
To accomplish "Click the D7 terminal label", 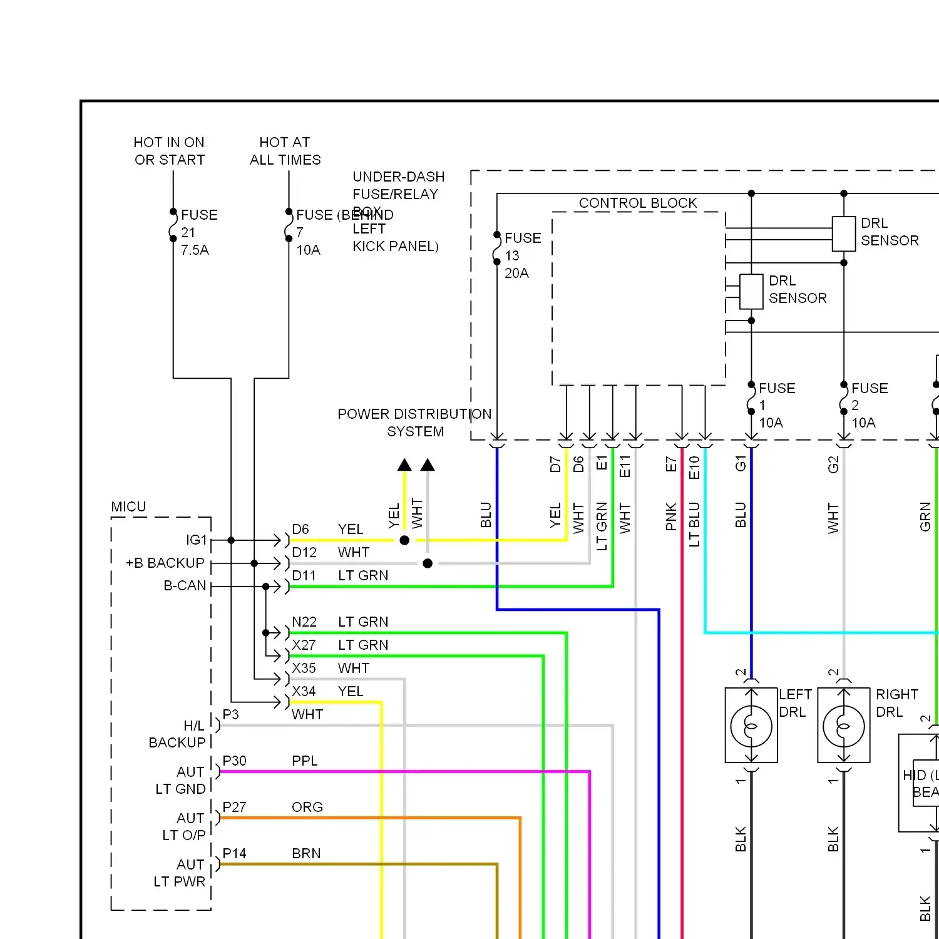I will pyautogui.click(x=555, y=464).
